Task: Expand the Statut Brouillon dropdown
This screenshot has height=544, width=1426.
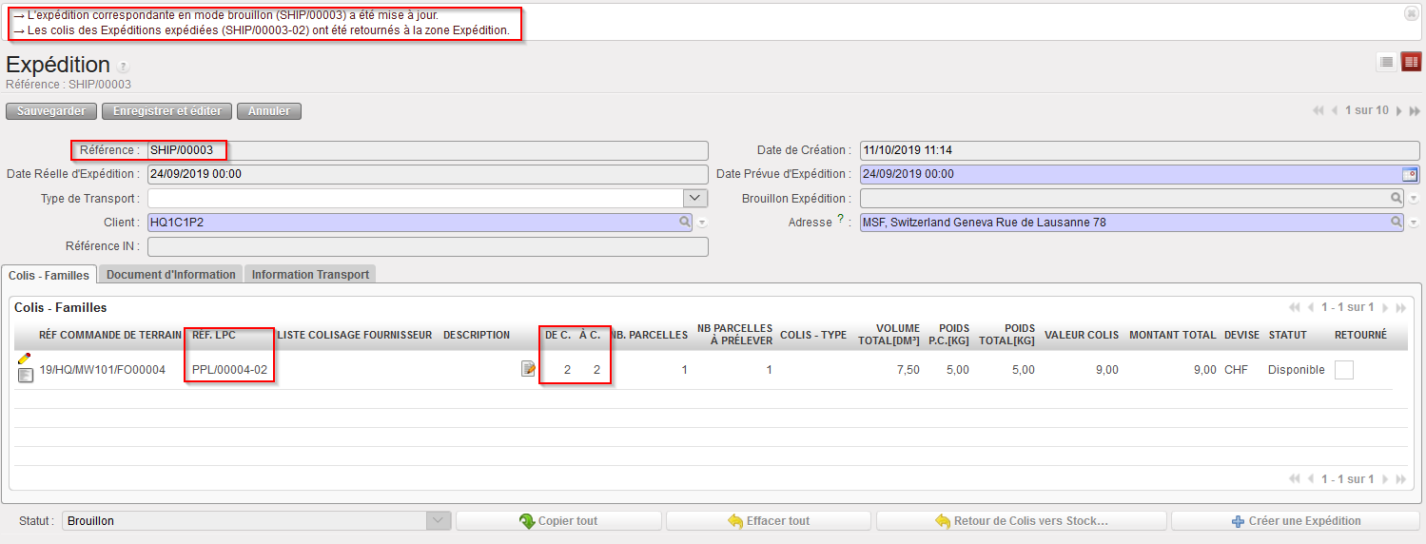Action: [x=439, y=520]
